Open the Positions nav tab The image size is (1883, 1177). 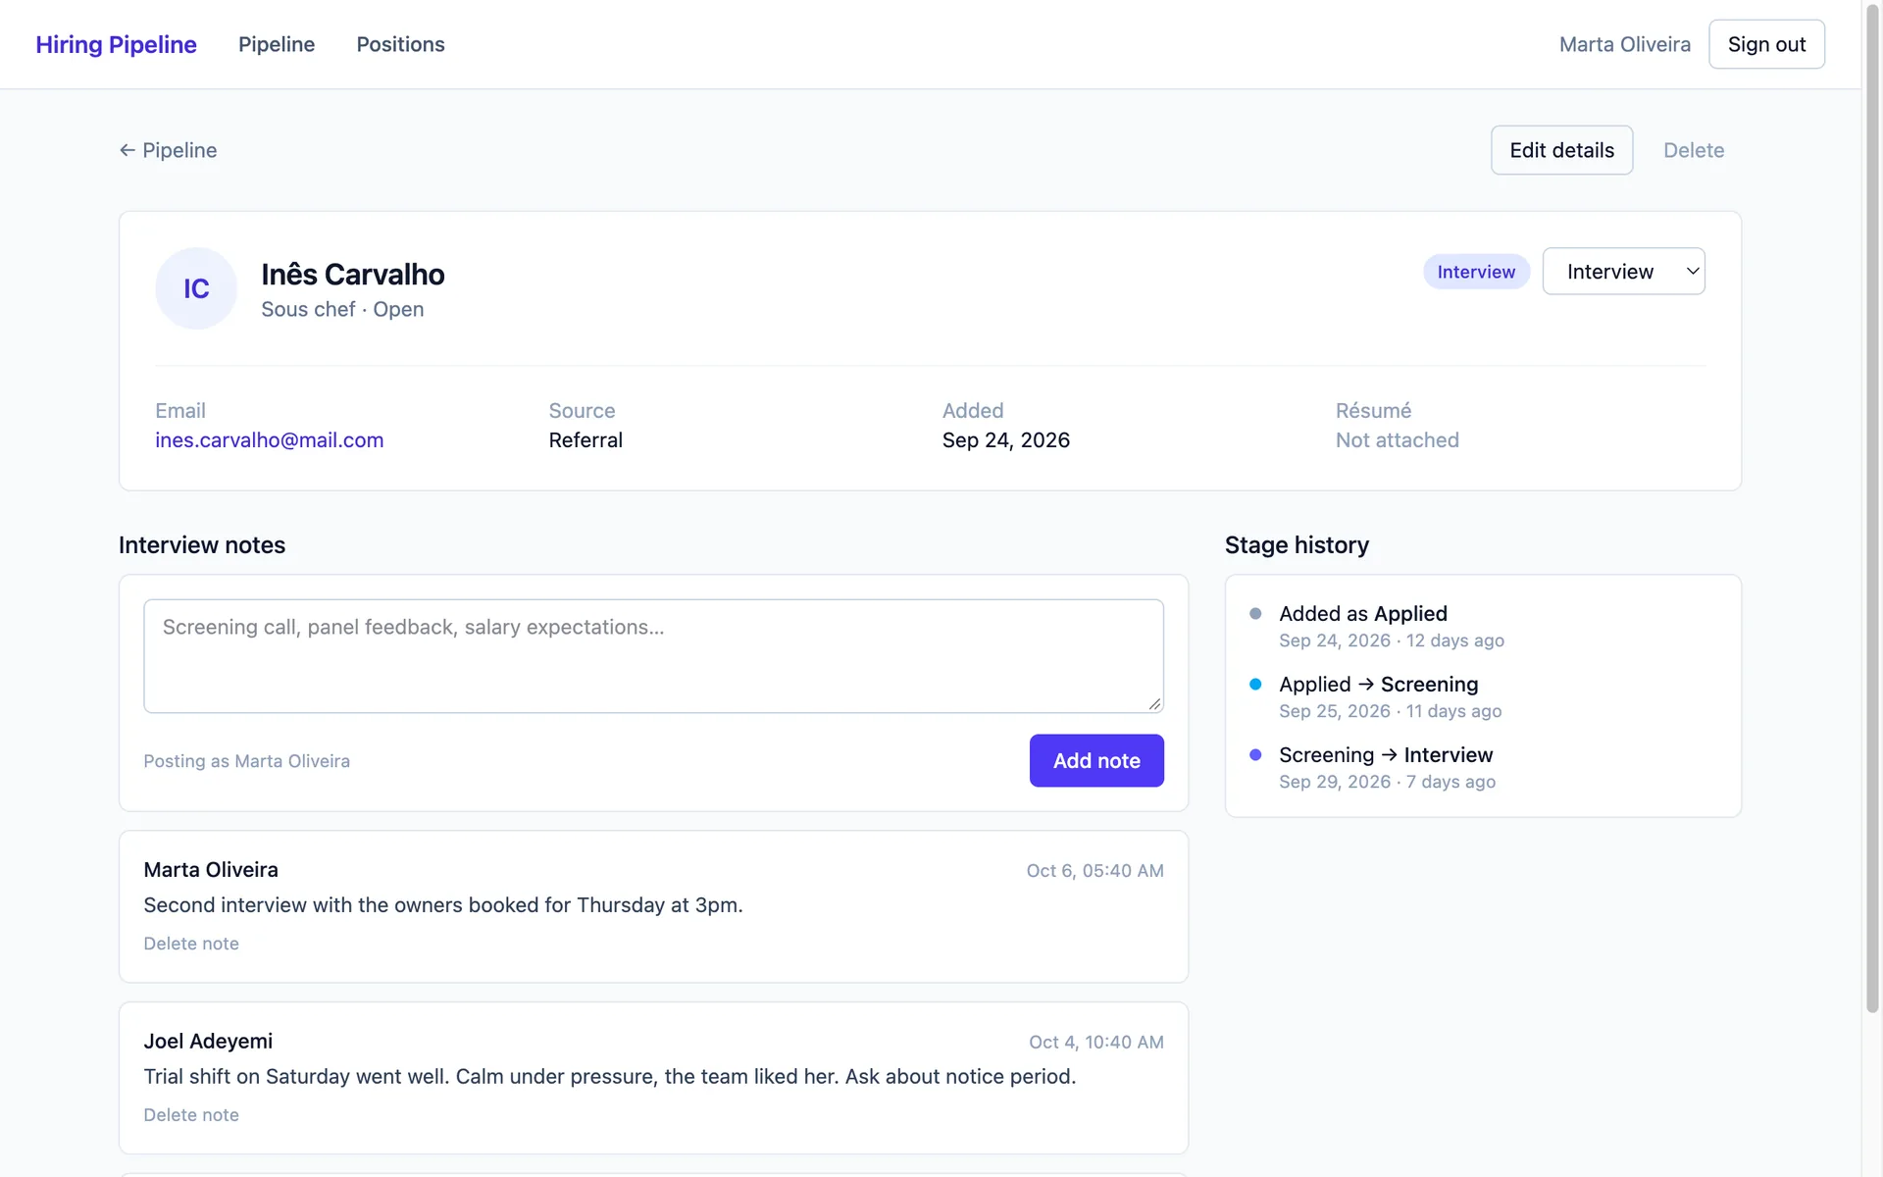click(400, 44)
